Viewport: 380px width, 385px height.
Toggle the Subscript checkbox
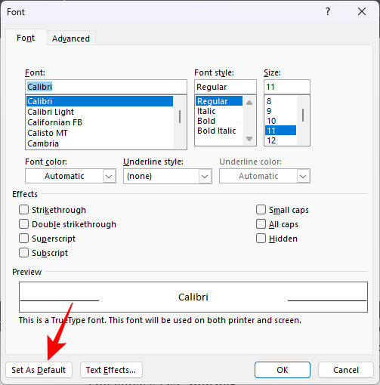pyautogui.click(x=23, y=253)
